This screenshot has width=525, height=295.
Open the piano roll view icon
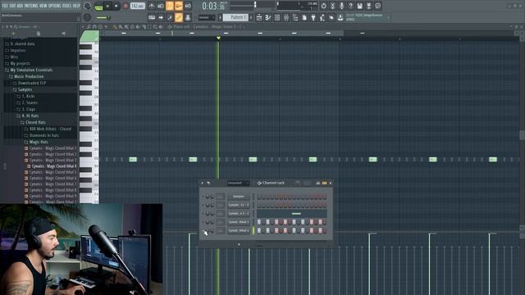pyautogui.click(x=268, y=17)
